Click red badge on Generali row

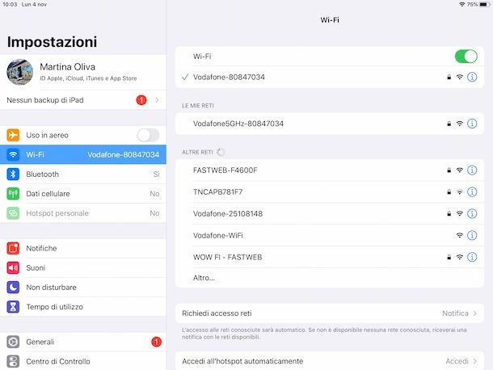coord(156,342)
